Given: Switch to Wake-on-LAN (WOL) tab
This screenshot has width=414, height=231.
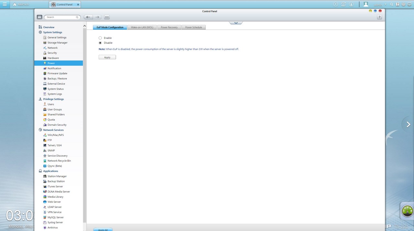Looking at the screenshot, I should click(x=142, y=27).
